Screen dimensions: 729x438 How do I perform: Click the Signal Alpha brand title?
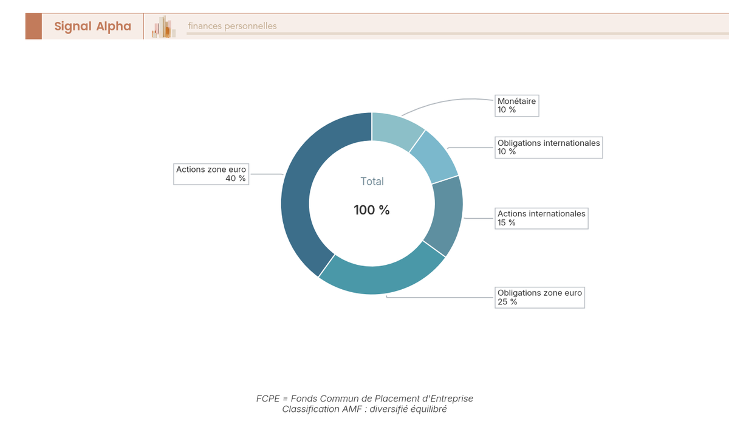pyautogui.click(x=92, y=26)
